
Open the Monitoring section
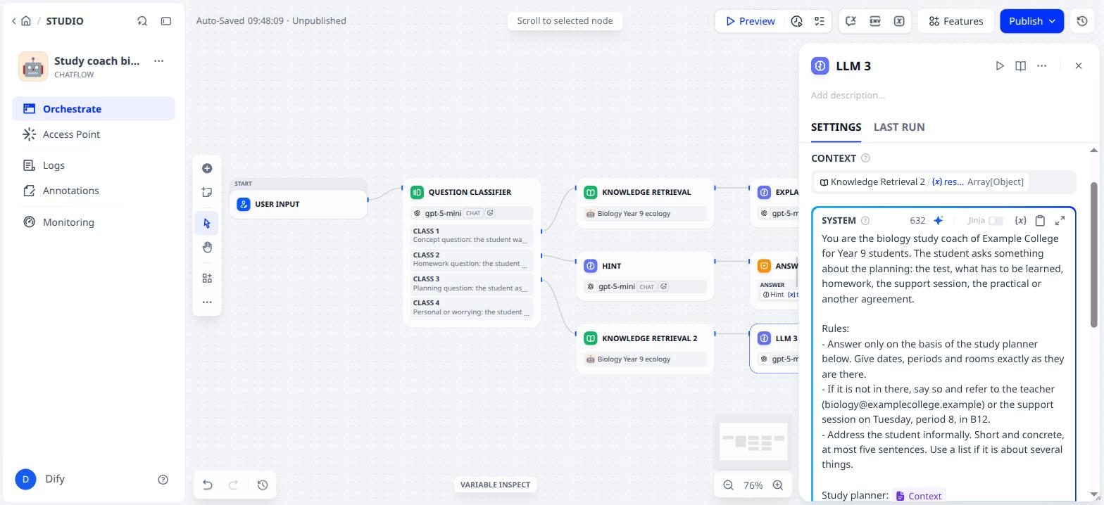(94, 222)
